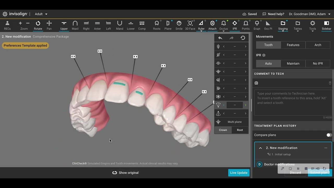Click the Preferences Template applied badge
This screenshot has height=188, width=334.
25,45
